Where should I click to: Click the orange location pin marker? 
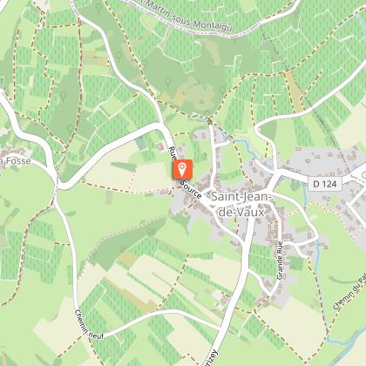[183, 169]
